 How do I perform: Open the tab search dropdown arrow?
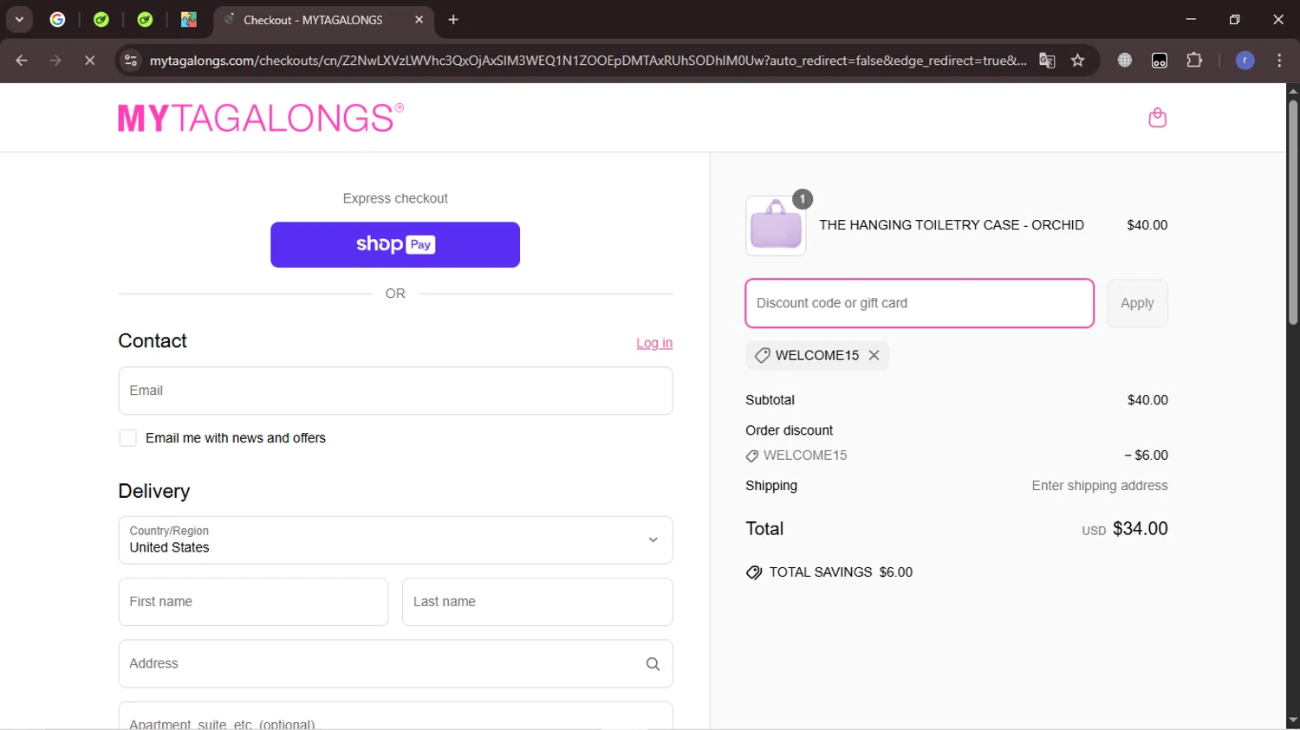pyautogui.click(x=19, y=19)
